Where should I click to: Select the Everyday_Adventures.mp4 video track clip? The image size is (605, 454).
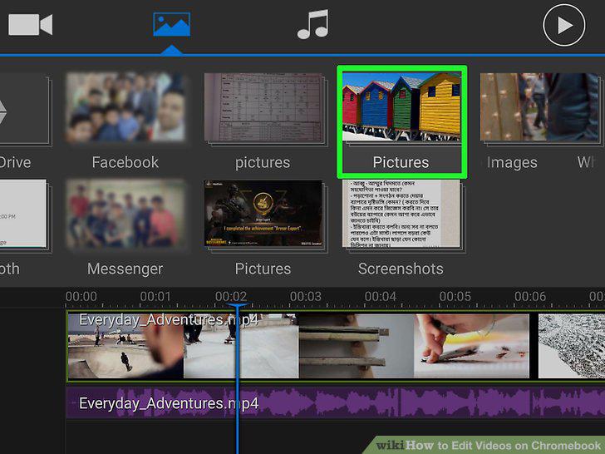tap(336, 346)
